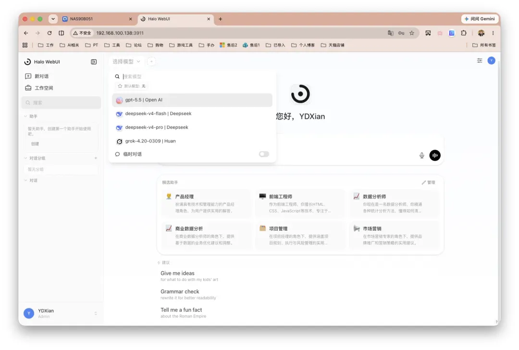Collapse the sidebar using the panel icon

pyautogui.click(x=94, y=62)
